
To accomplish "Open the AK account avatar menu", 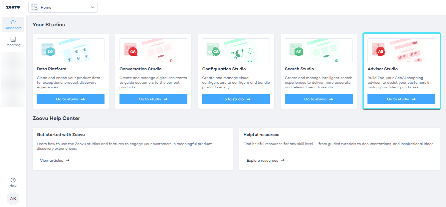I will (x=13, y=198).
